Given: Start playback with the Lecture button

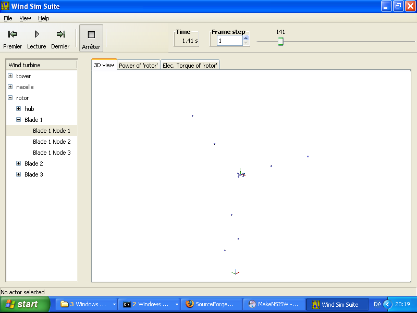Looking at the screenshot, I should point(36,39).
